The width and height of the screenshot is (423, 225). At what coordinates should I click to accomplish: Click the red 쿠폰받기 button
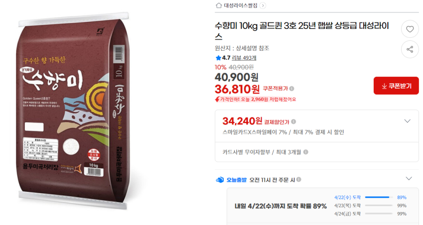396,86
